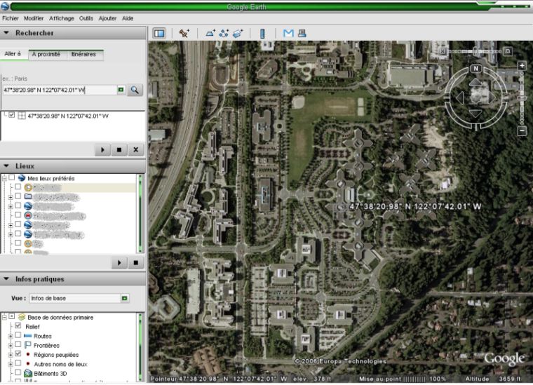Image resolution: width=533 pixels, height=385 pixels.
Task: Open the Outils menu
Action: pos(86,18)
